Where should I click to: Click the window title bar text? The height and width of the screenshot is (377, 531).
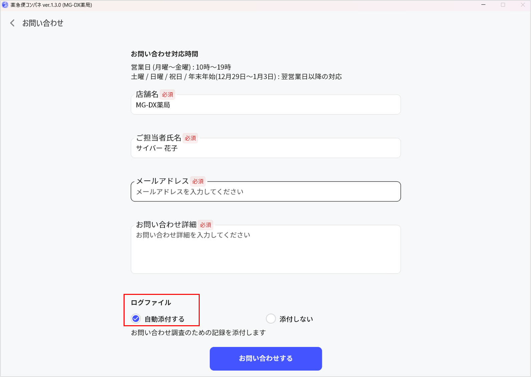(x=51, y=5)
